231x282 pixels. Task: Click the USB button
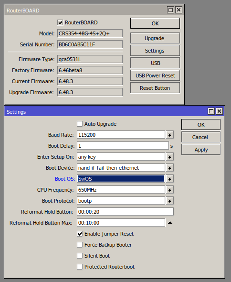coord(155,63)
